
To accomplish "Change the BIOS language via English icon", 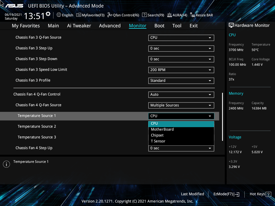I will pyautogui.click(x=65, y=15).
